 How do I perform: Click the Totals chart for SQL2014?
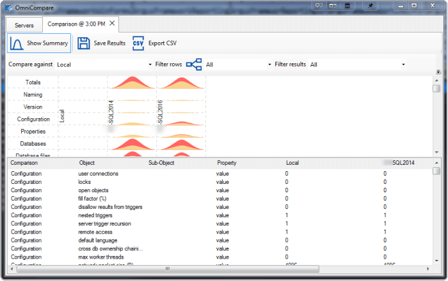[132, 82]
